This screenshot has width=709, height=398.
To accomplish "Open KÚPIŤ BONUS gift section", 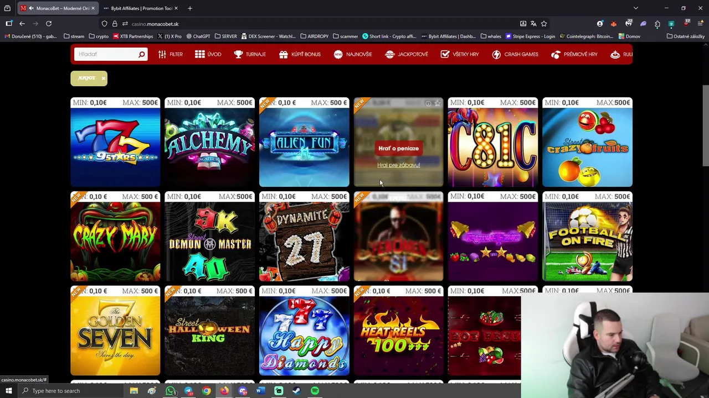I will tap(300, 54).
